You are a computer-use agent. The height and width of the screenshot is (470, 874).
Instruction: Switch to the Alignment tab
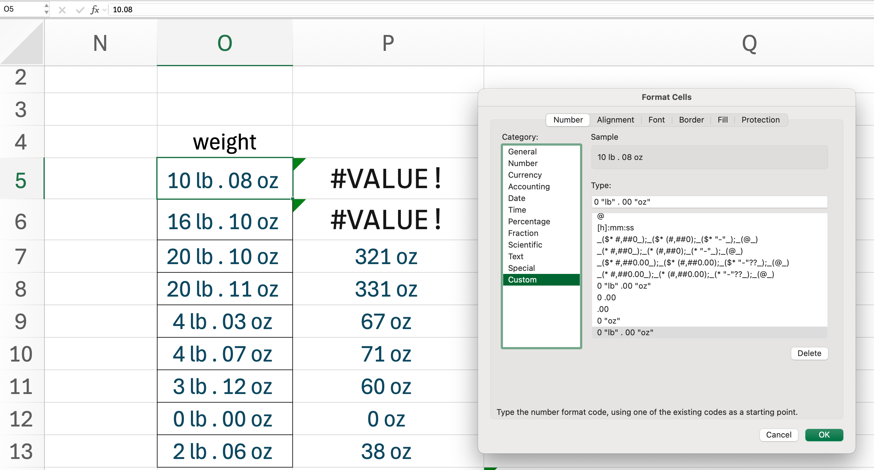615,120
